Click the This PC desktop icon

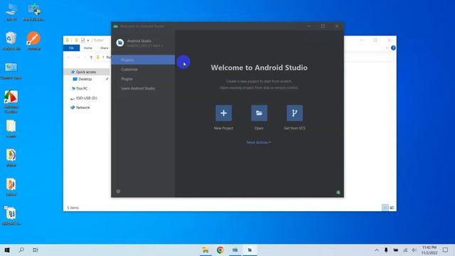pos(11,13)
